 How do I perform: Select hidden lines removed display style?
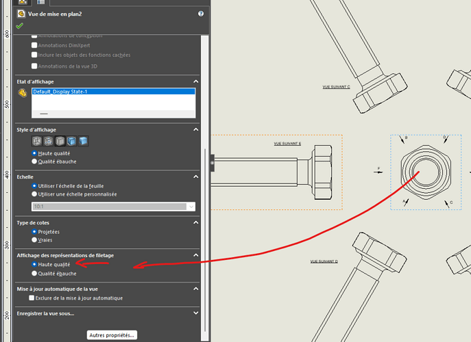(x=60, y=141)
